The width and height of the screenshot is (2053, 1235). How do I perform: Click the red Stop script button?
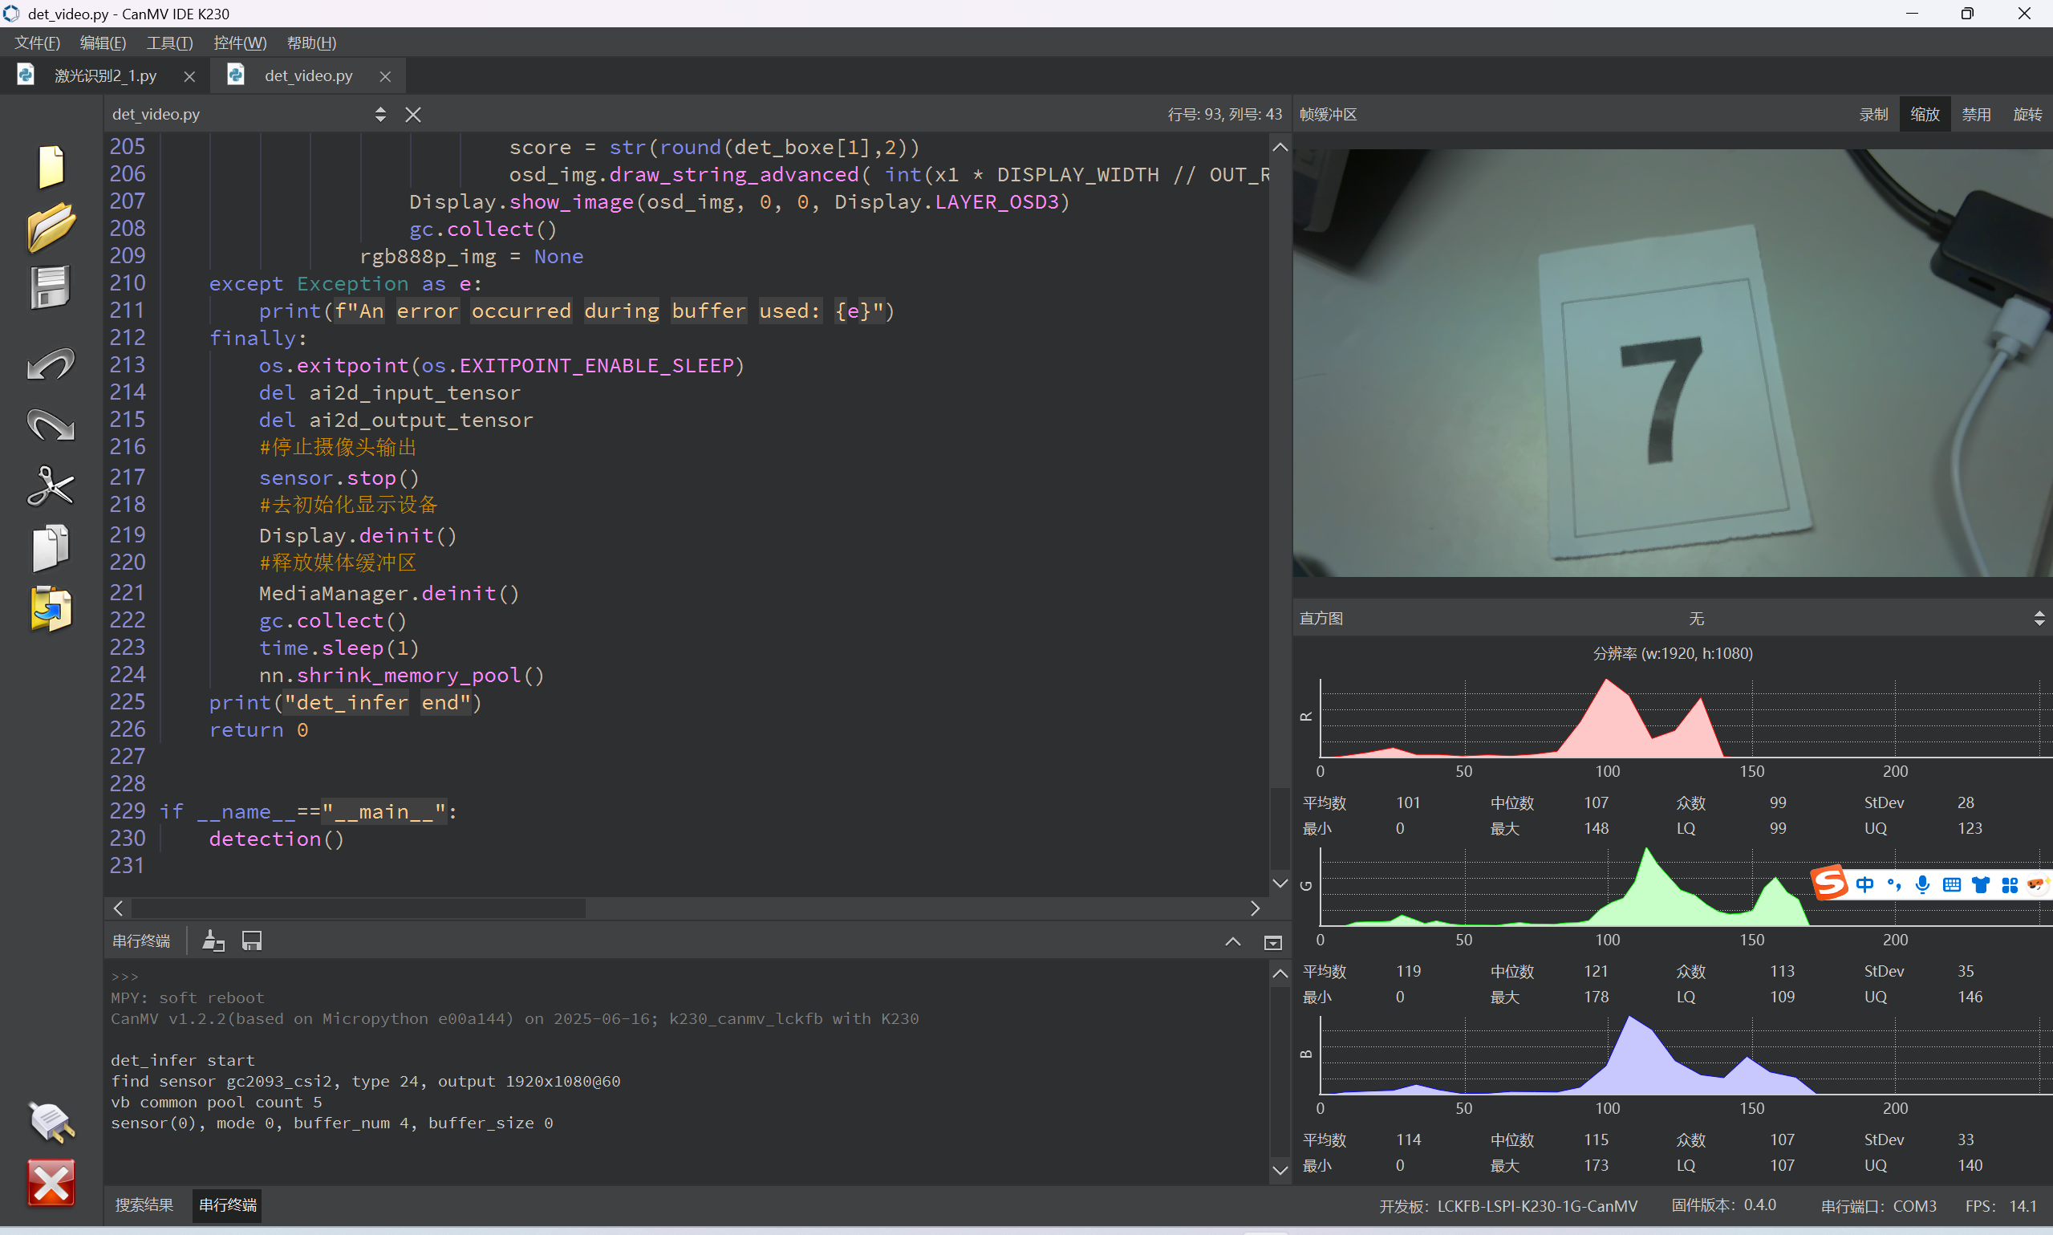51,1183
